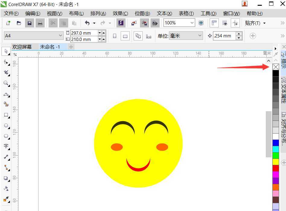This screenshot has width=286, height=211.
Task: Select the Pick tool
Action: 5,52
